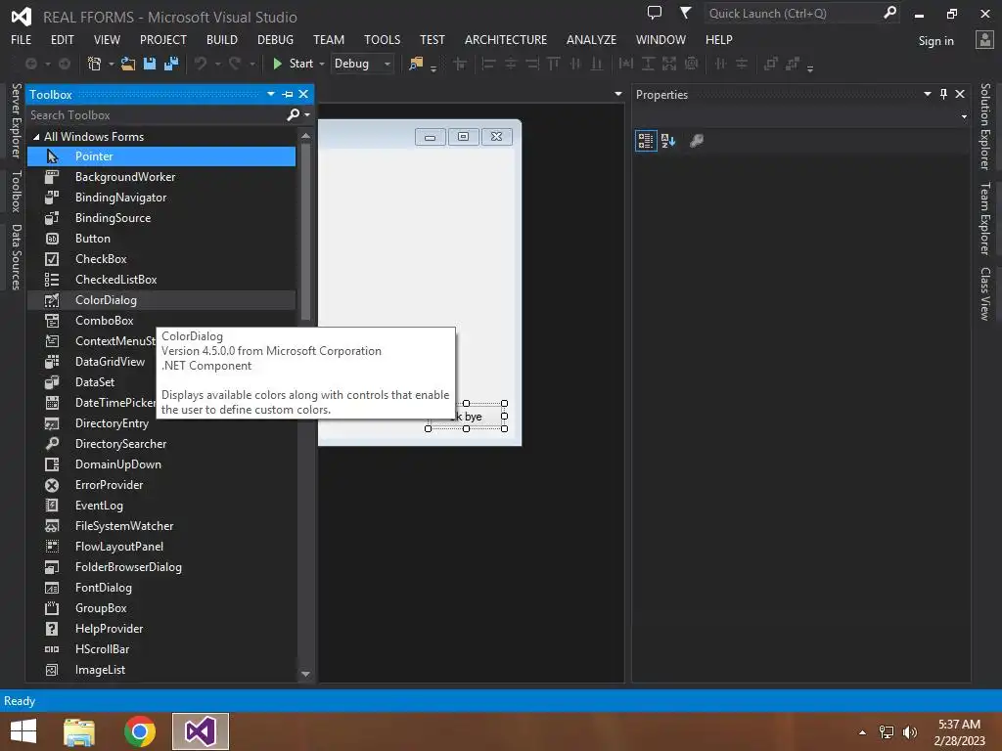
Task: Select FlowLayoutPanel in Toolbox
Action: coord(161,547)
